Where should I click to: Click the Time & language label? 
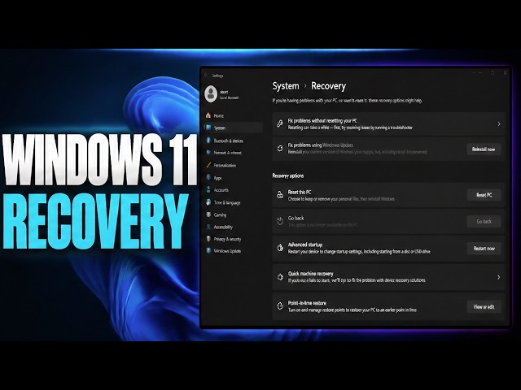pyautogui.click(x=227, y=202)
